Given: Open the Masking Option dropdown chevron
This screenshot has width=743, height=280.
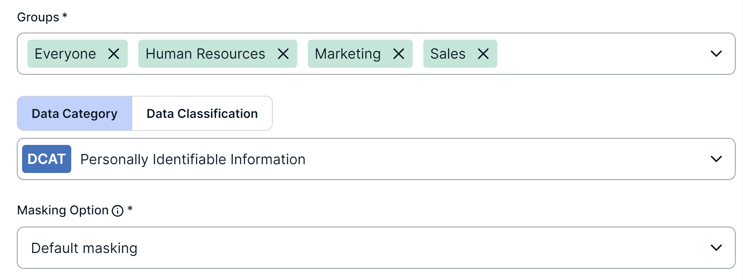Looking at the screenshot, I should pyautogui.click(x=716, y=248).
